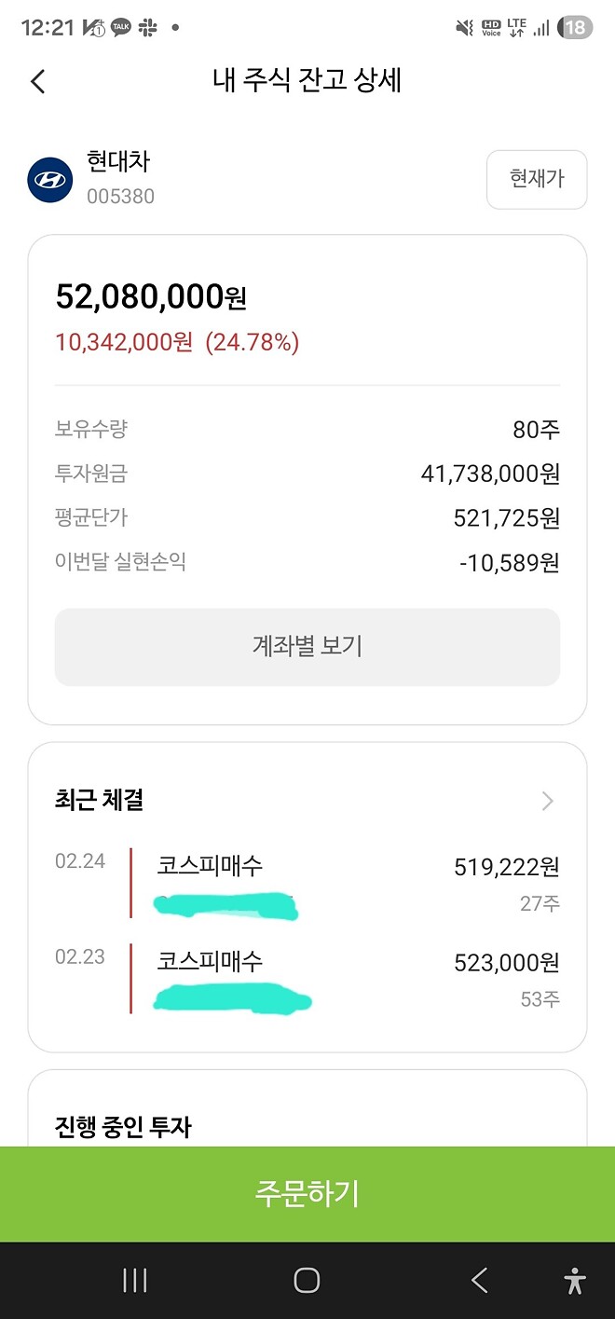Tap the total value 52,080,000원

tap(154, 295)
